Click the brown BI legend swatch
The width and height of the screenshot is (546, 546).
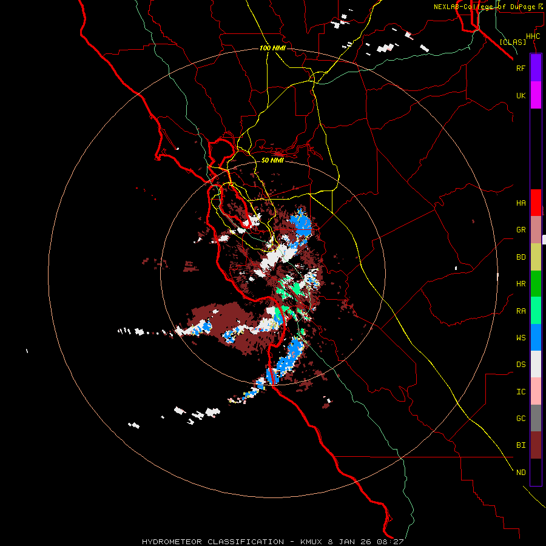point(536,445)
